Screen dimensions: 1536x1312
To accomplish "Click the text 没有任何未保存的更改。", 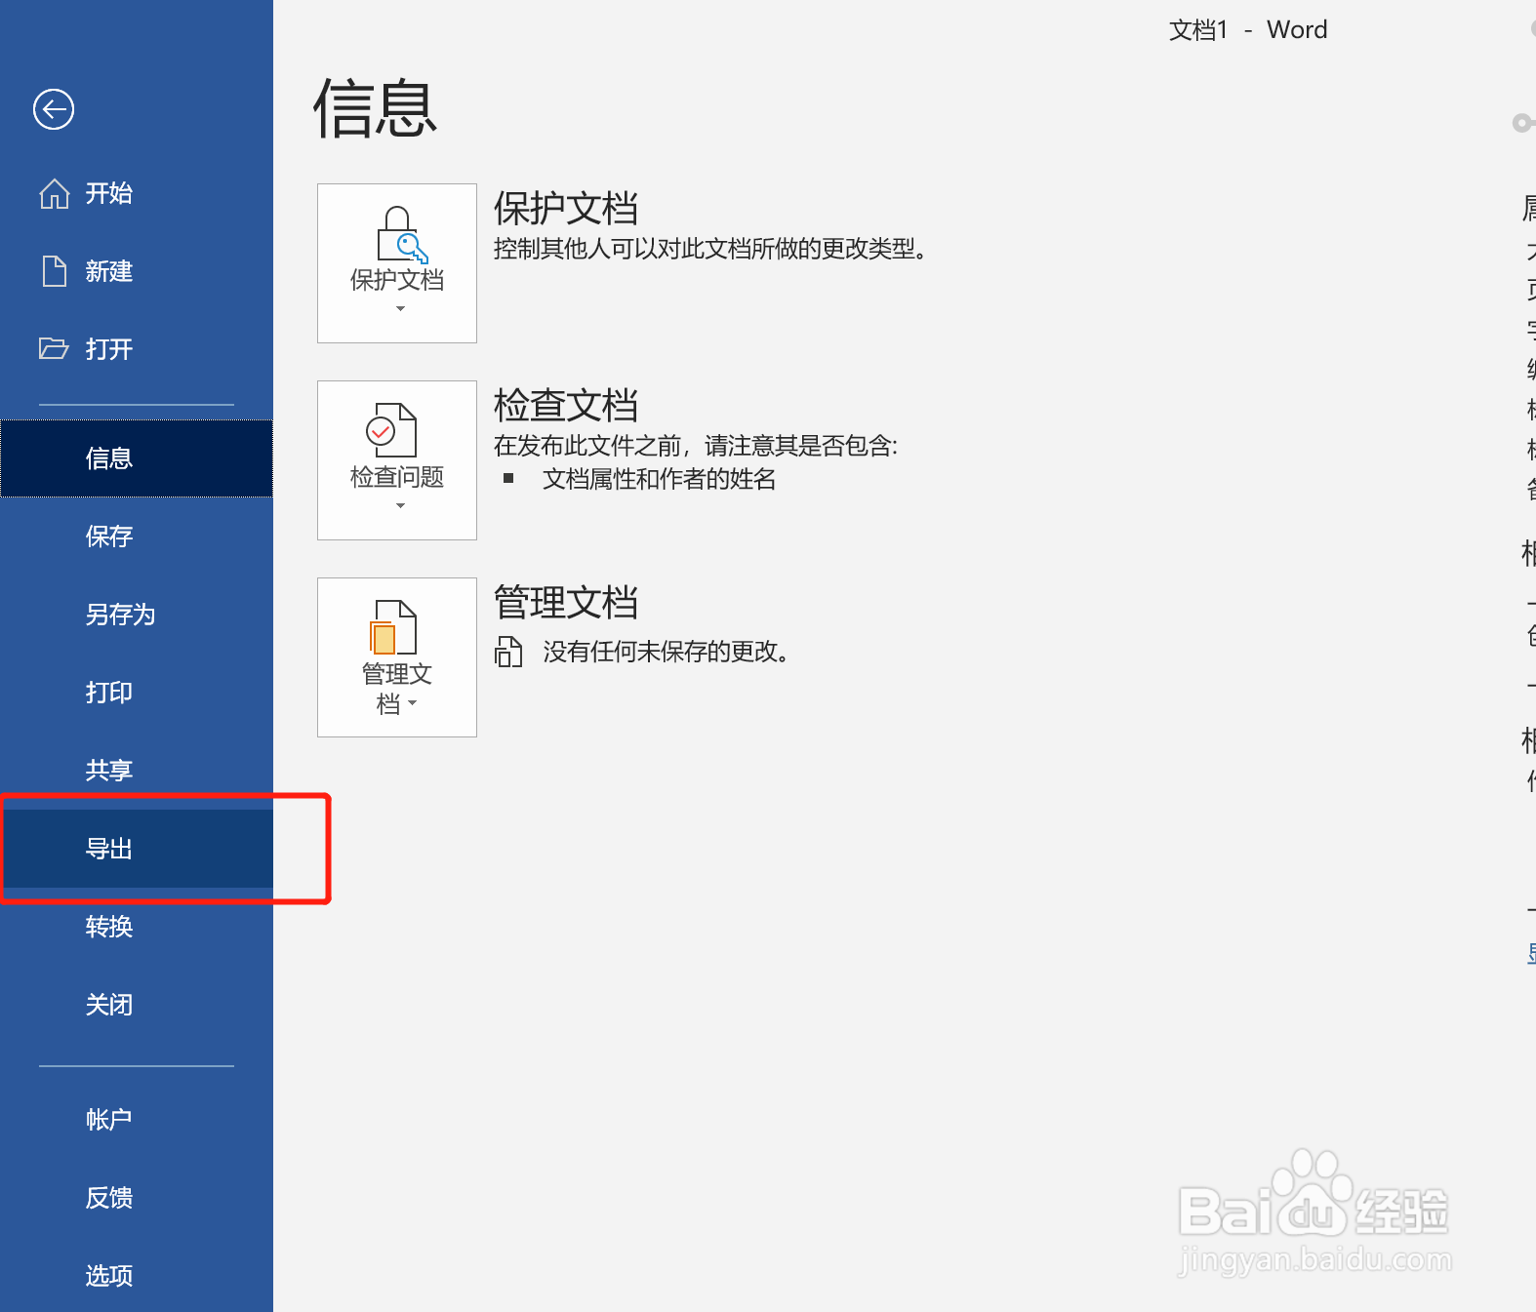I will click(x=667, y=652).
